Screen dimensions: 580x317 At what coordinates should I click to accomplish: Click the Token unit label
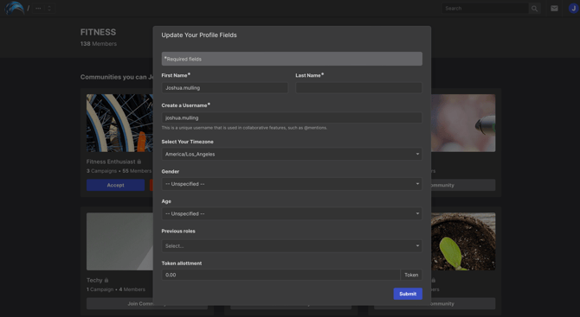(x=411, y=275)
